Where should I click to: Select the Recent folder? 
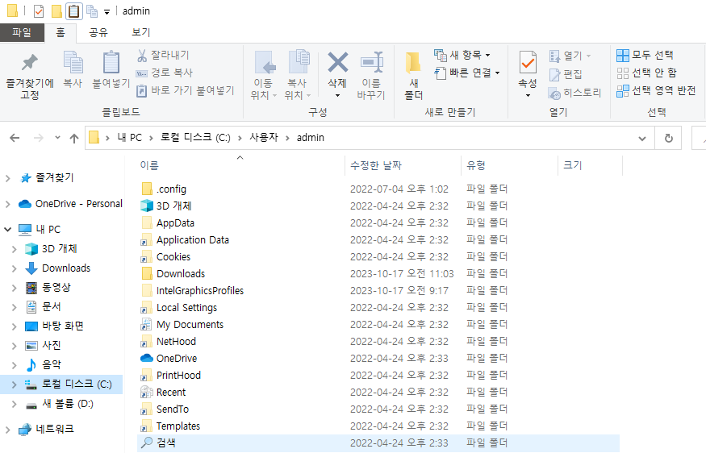click(170, 393)
